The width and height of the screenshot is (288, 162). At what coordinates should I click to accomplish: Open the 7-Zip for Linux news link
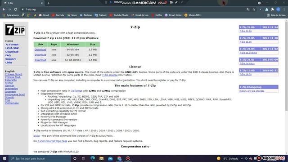tap(247, 63)
